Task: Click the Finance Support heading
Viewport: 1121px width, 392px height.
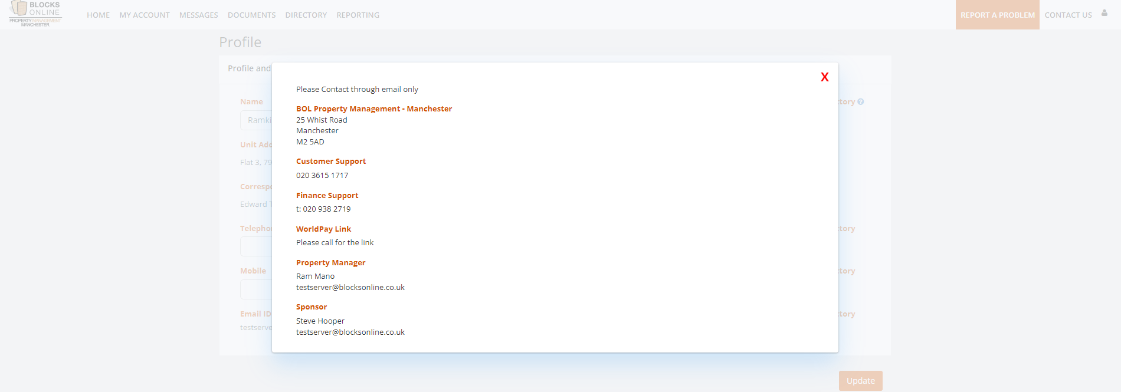Action: (327, 196)
